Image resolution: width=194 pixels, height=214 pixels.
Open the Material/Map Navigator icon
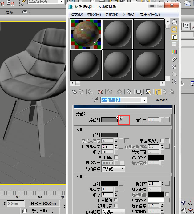[x=174, y=82]
